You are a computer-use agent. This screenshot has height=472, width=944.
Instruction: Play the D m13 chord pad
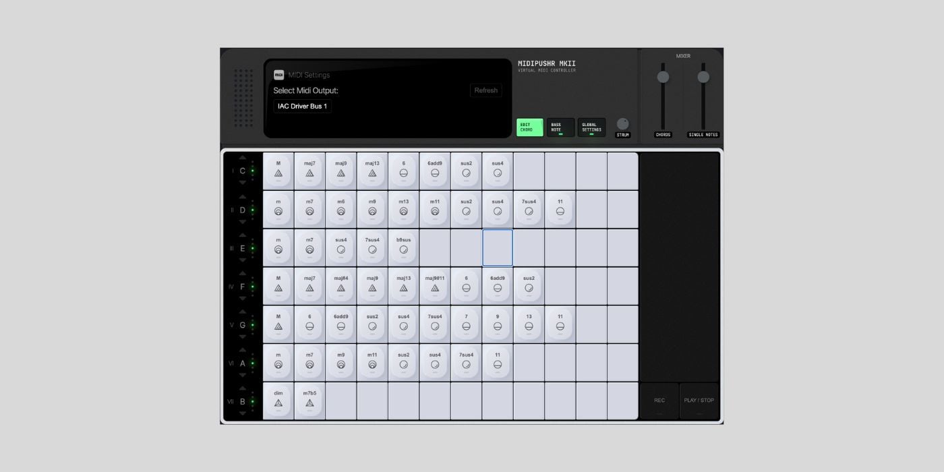point(403,210)
